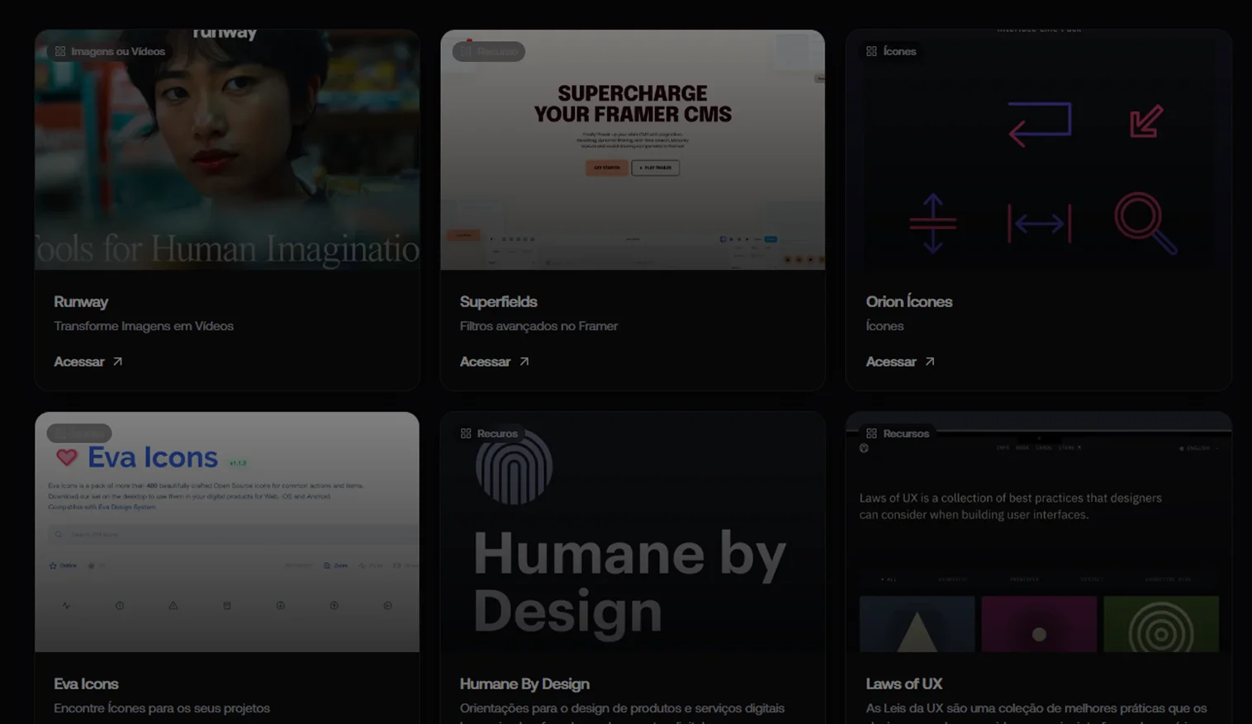Select the description starting "As Leis da UX"
Viewport: 1252px width, 724px height.
click(x=1036, y=712)
